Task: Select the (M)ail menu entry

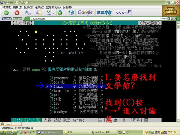Action: 76,95
